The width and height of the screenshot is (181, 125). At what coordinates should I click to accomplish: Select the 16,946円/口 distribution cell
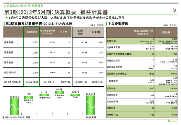pos(32,82)
